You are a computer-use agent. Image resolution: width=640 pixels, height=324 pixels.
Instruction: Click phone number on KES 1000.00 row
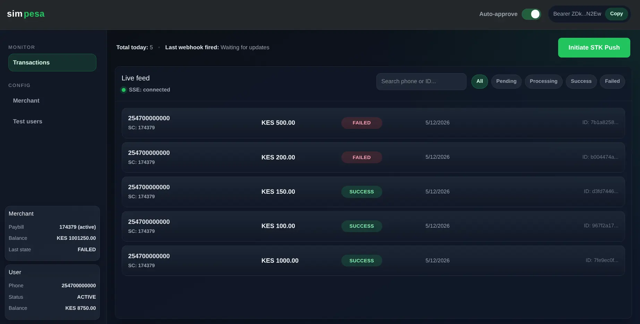[x=149, y=256]
